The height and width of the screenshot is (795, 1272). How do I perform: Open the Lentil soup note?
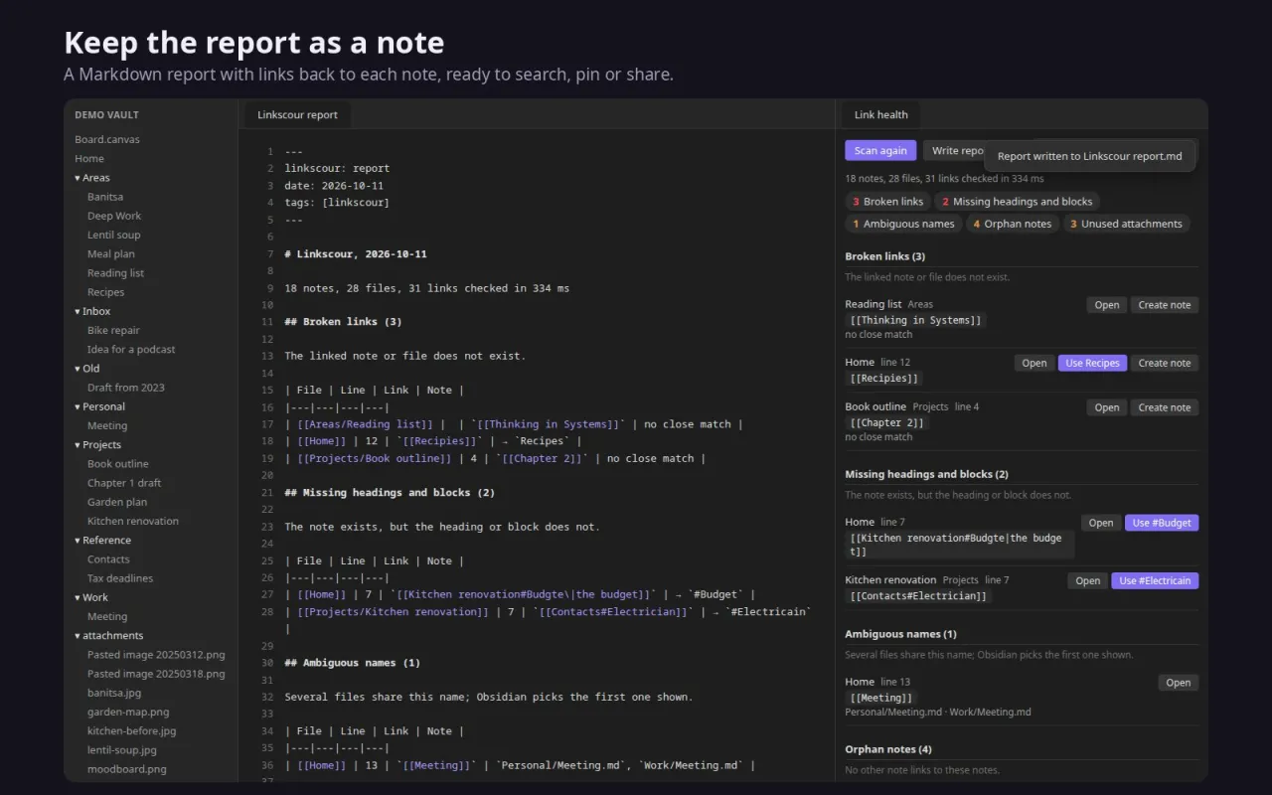114,236
